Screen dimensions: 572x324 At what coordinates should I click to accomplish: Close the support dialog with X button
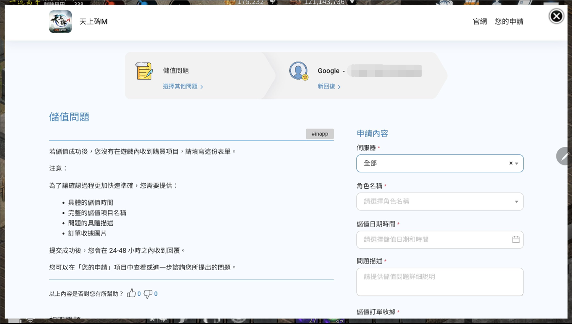pyautogui.click(x=556, y=16)
